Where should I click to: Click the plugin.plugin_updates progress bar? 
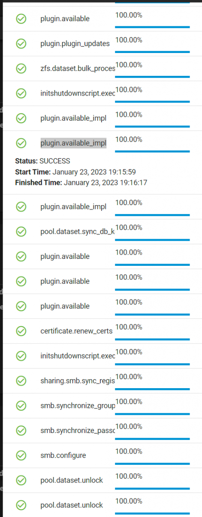pyautogui.click(x=152, y=52)
